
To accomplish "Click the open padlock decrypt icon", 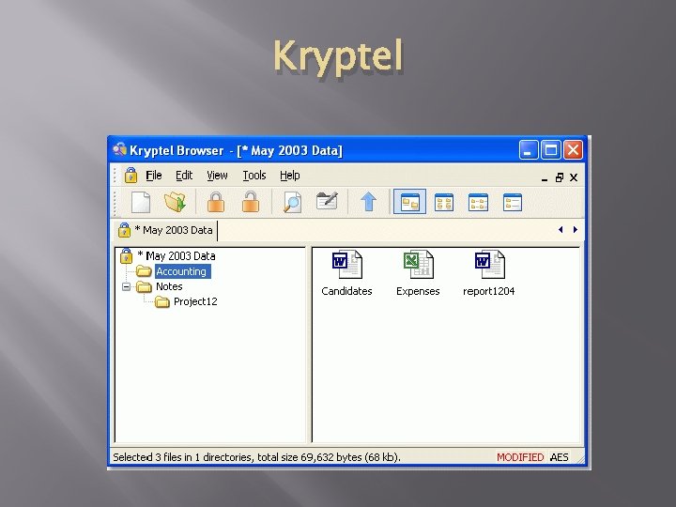I will tap(250, 202).
